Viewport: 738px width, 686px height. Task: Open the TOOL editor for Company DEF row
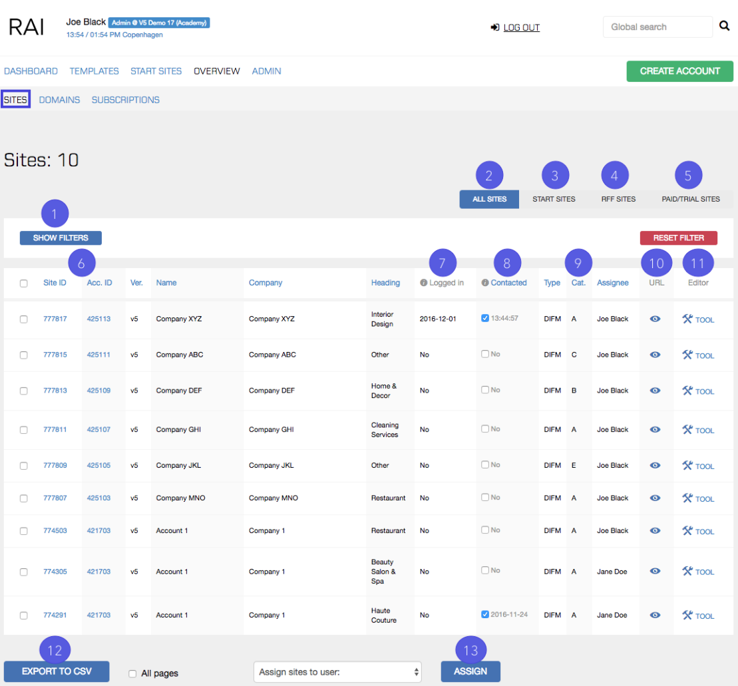pos(697,391)
